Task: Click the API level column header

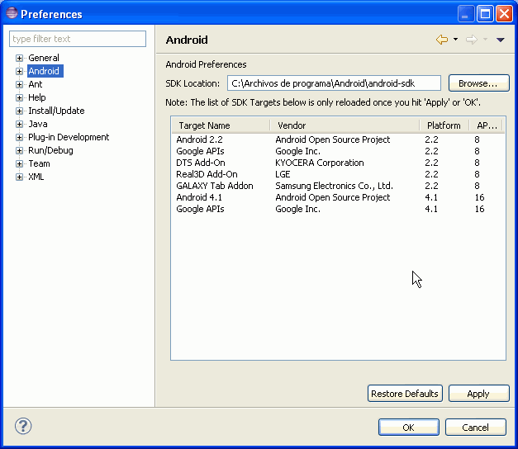Action: coord(487,125)
